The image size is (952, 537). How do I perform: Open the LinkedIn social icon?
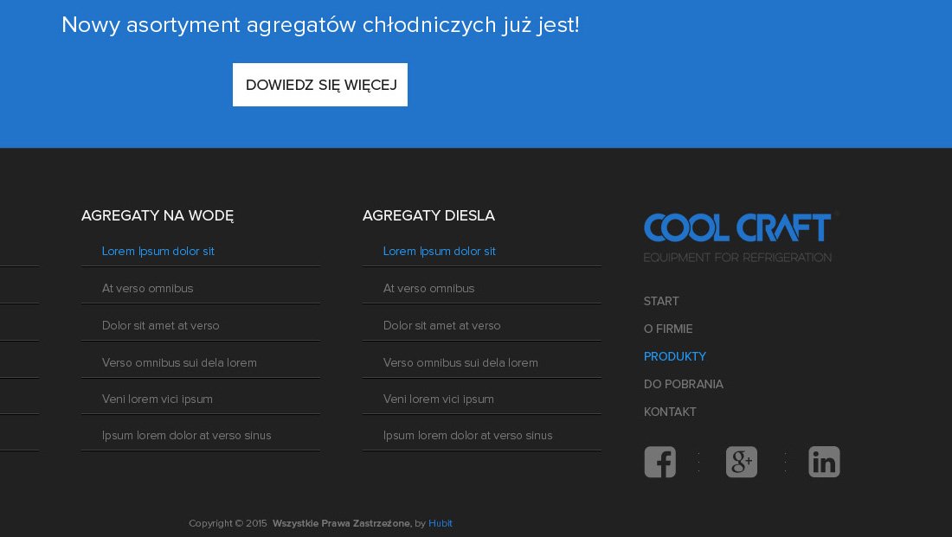824,462
